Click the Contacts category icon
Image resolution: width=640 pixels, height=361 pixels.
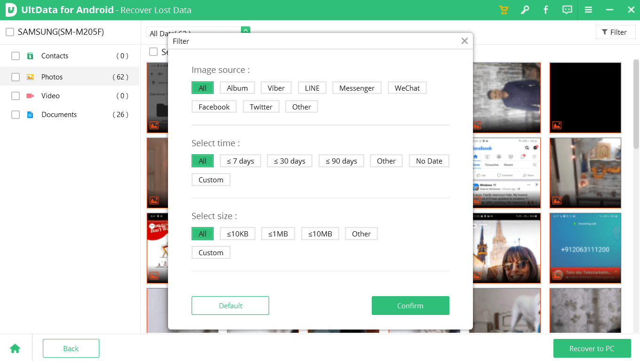coord(30,56)
